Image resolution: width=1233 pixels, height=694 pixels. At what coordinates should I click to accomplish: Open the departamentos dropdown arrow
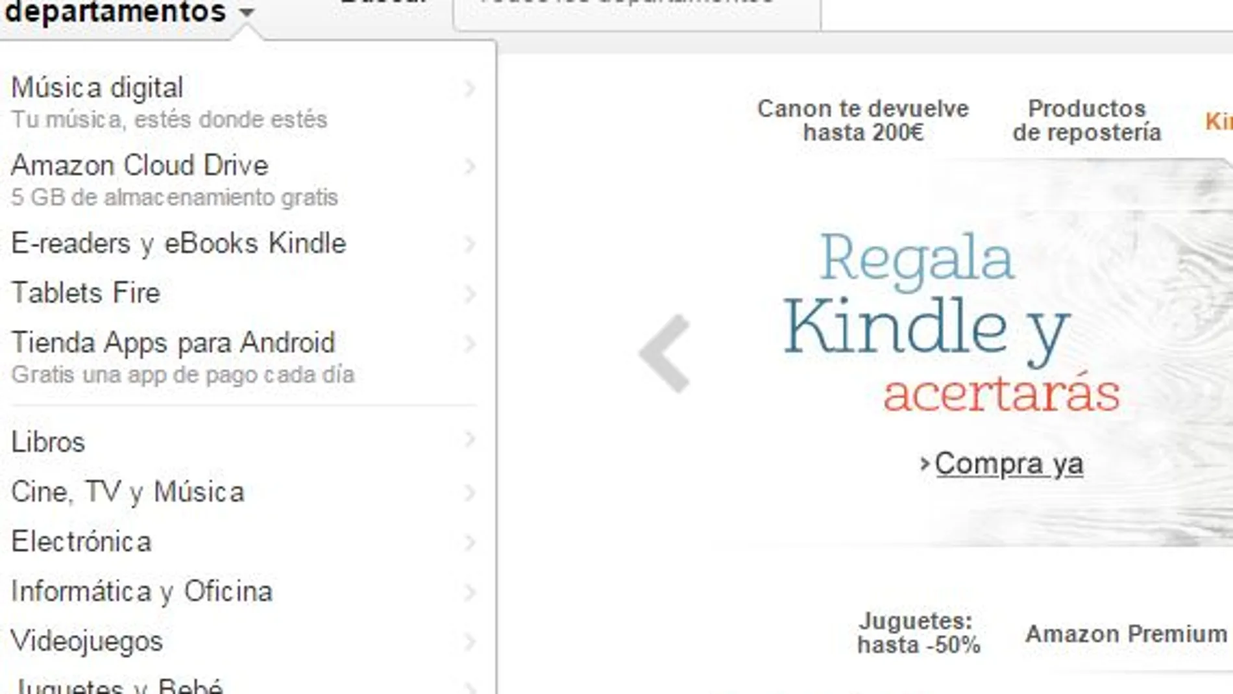(246, 12)
